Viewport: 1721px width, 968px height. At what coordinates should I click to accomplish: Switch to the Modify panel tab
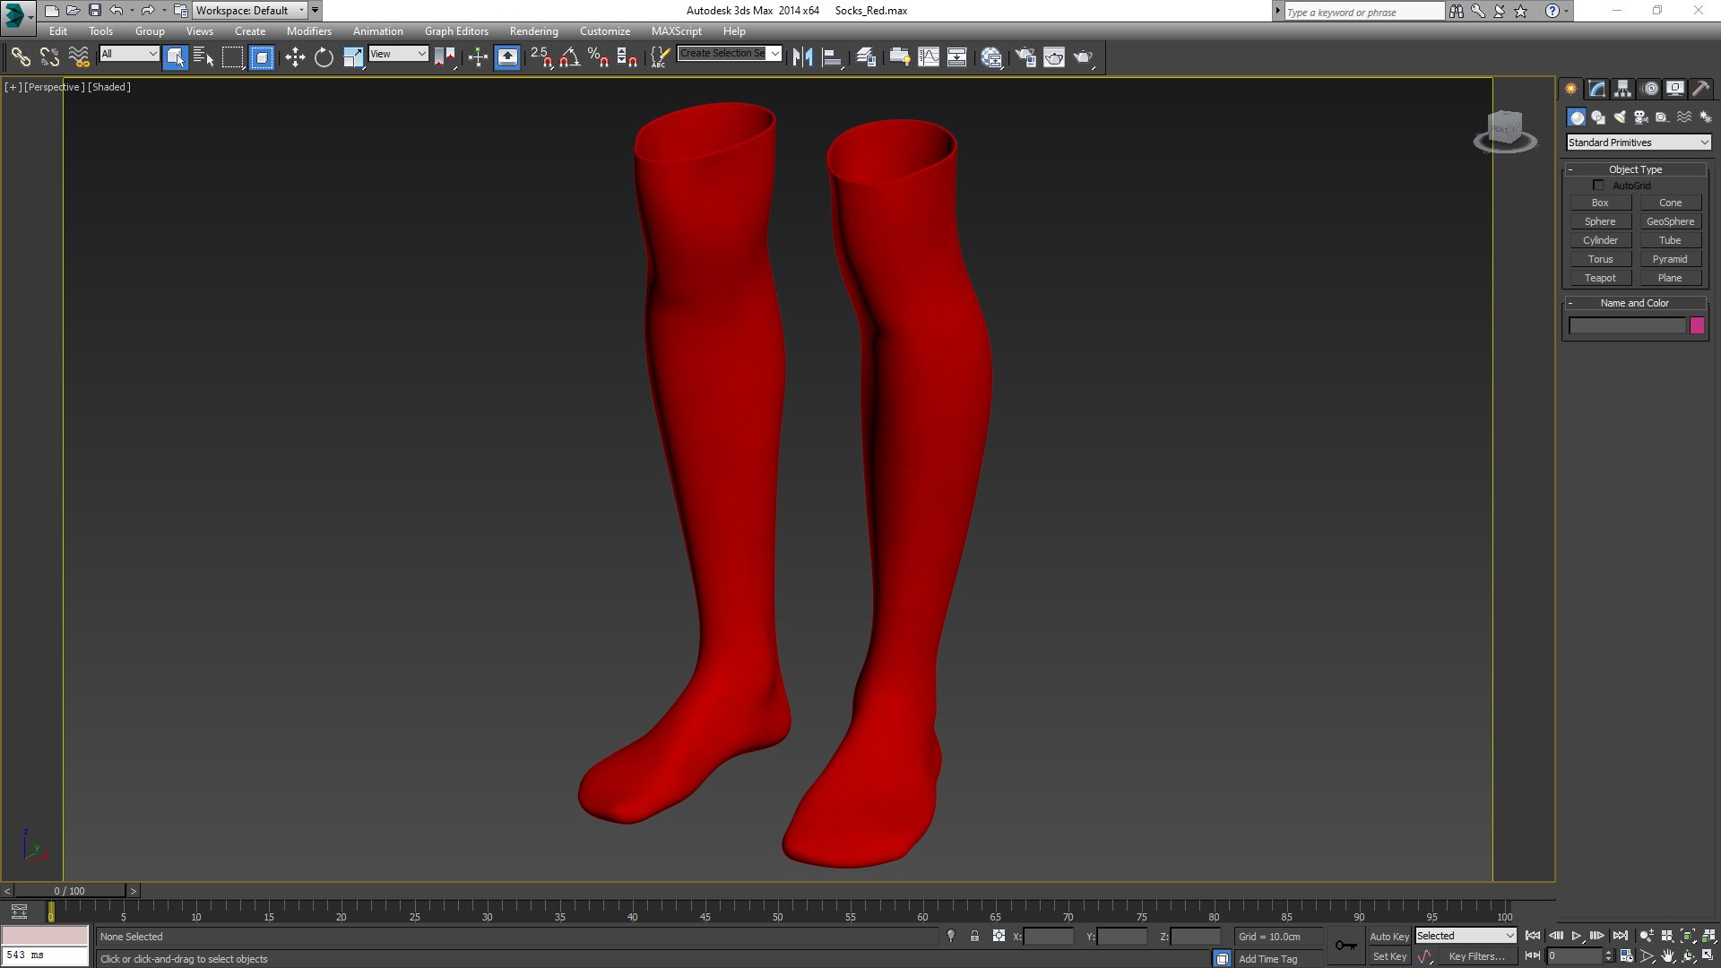click(1597, 89)
